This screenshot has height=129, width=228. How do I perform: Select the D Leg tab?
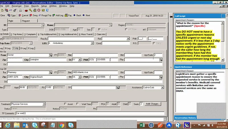23,48
